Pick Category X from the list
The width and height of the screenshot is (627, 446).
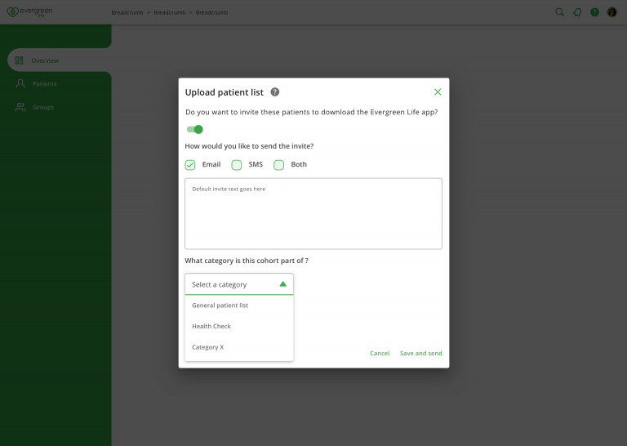(207, 347)
